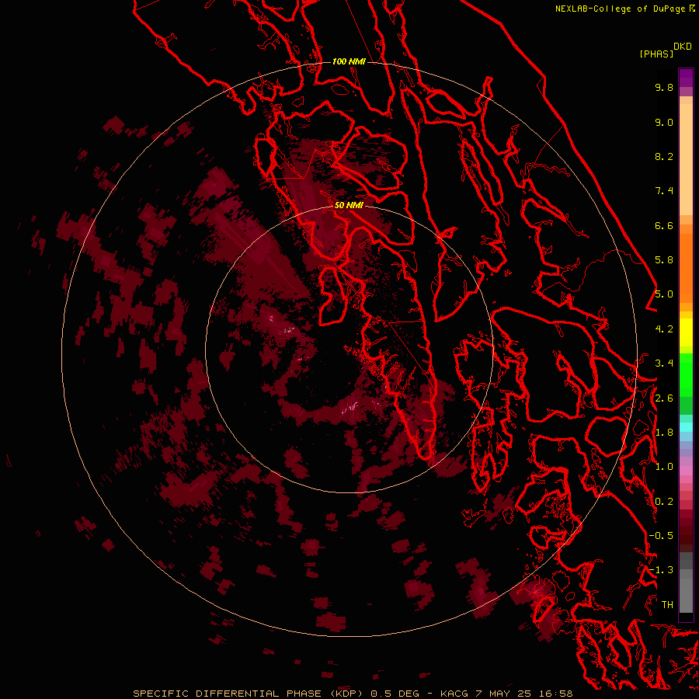Select the [PHAS] legend header

[656, 54]
